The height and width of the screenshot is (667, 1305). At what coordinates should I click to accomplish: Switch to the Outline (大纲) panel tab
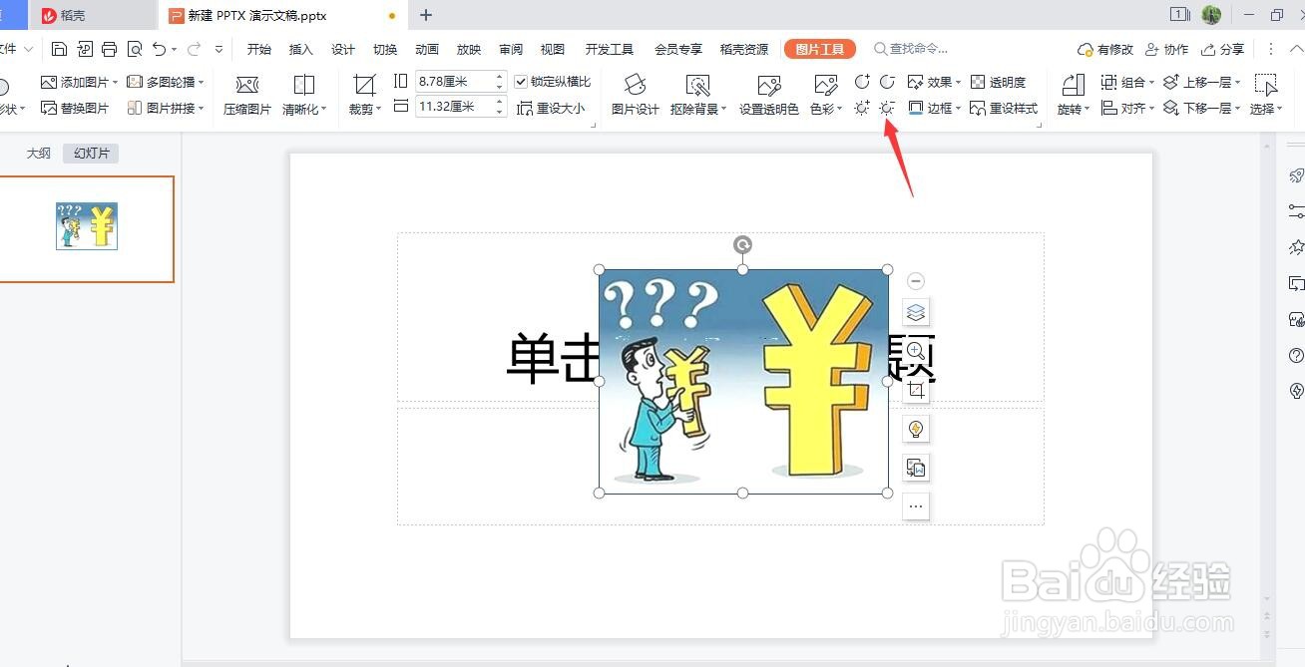pyautogui.click(x=39, y=154)
